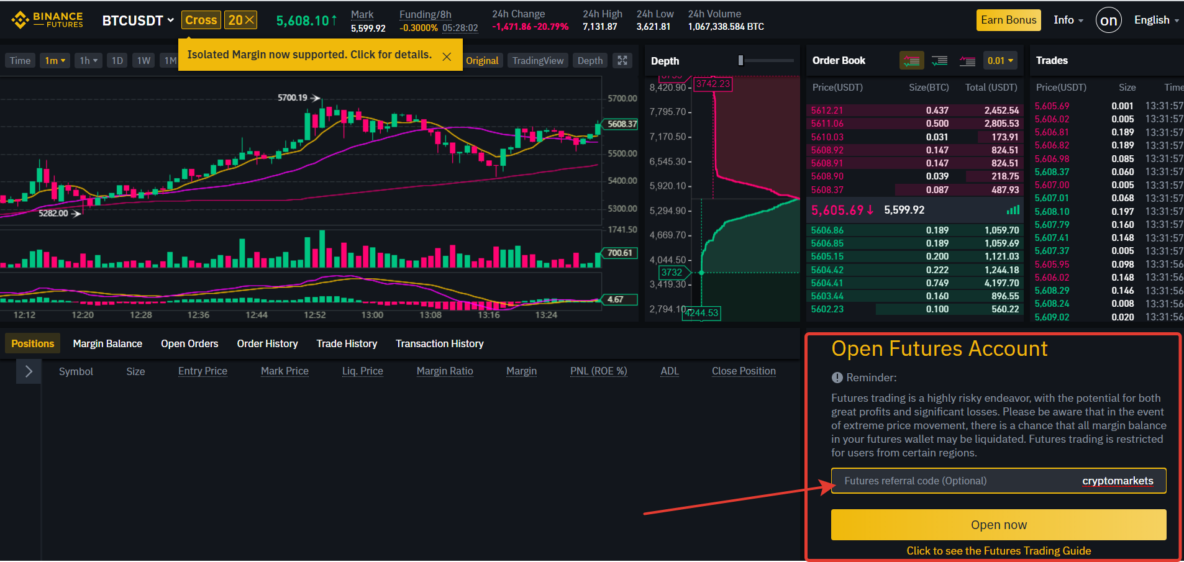Click the Earn Bonus button
This screenshot has height=562, width=1184.
pyautogui.click(x=1009, y=20)
